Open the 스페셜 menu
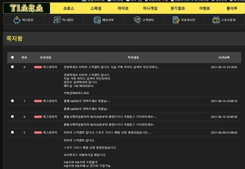245x169 pixels. [x=96, y=8]
